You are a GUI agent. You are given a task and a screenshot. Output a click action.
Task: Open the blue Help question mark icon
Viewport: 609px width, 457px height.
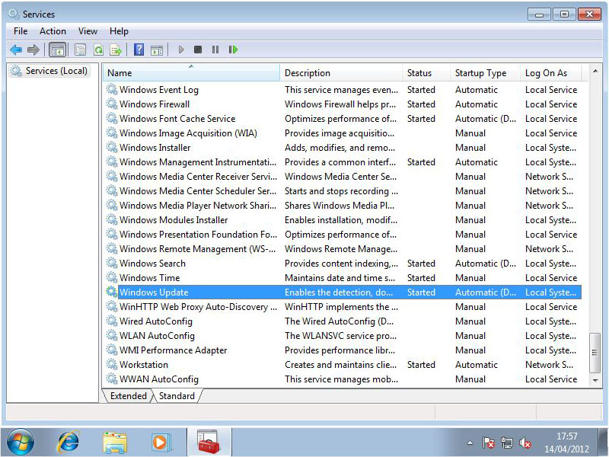(x=139, y=50)
